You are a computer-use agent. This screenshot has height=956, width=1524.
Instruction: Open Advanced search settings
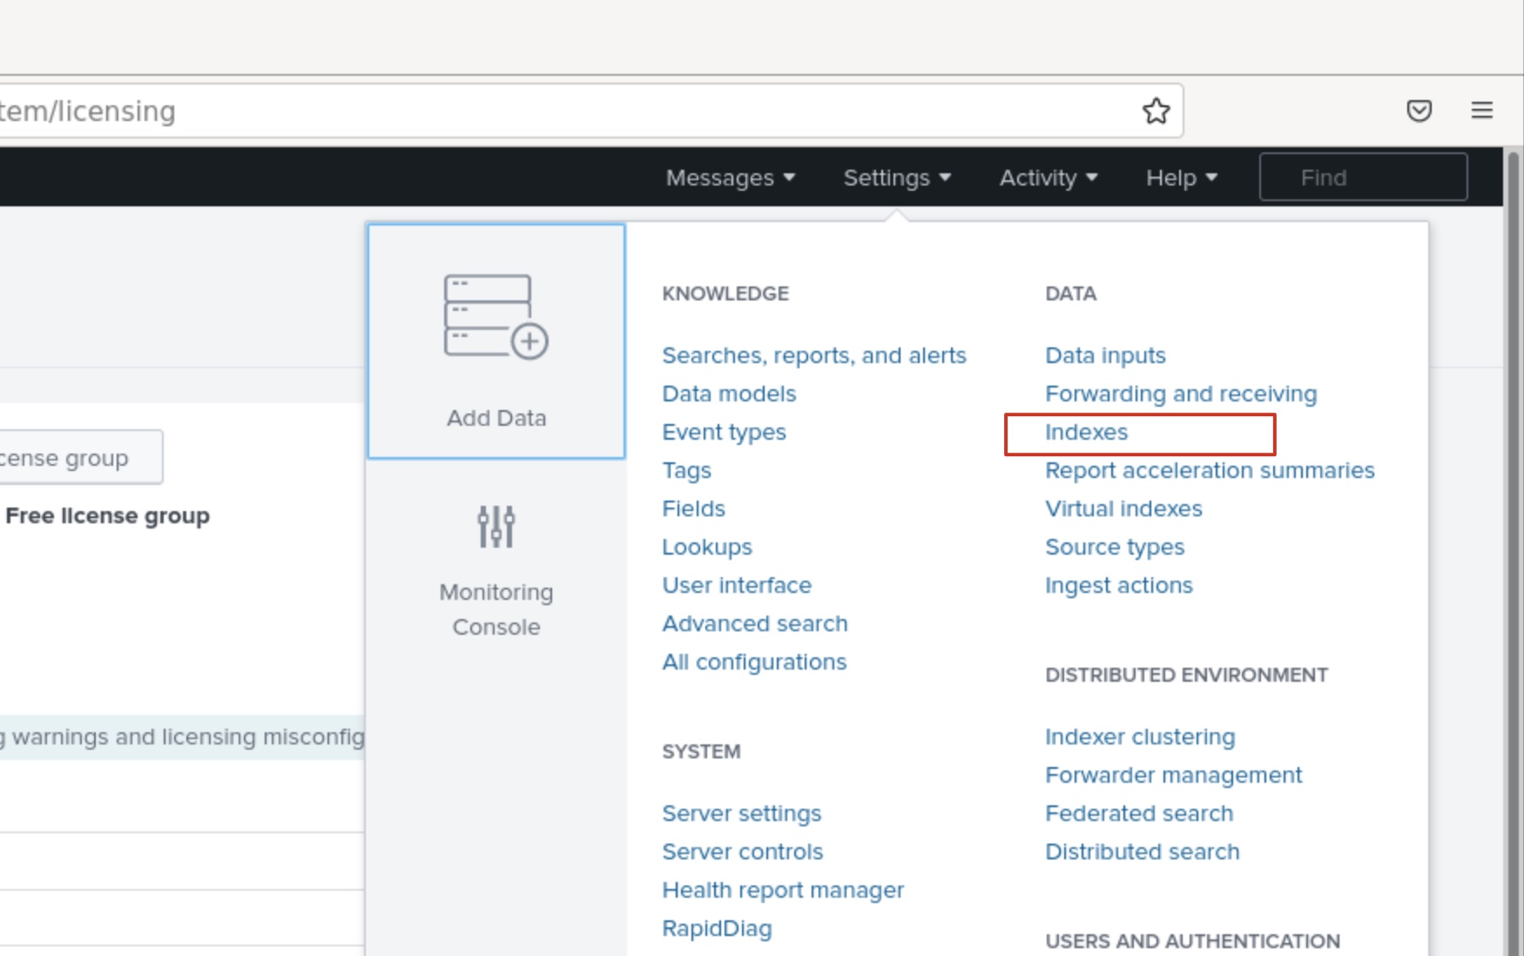tap(755, 623)
